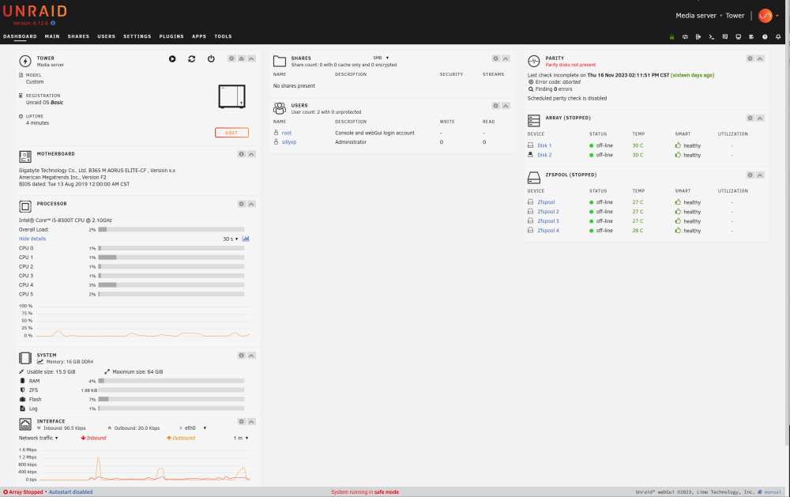
Task: Open the feedback icon in the top toolbar
Action: pyautogui.click(x=725, y=37)
